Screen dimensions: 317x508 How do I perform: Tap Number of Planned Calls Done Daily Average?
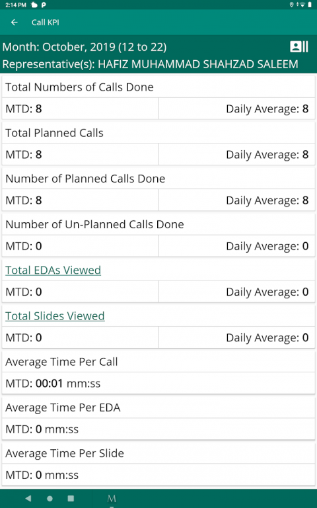point(267,200)
